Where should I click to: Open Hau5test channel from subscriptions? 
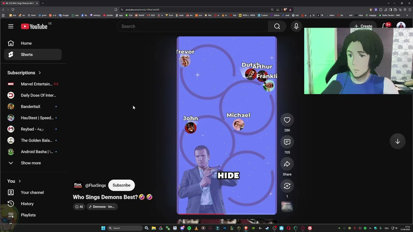pos(33,118)
